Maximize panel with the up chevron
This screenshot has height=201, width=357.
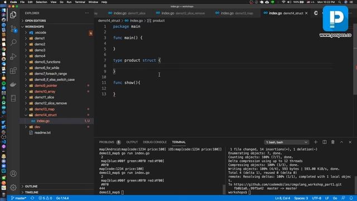coord(341,142)
